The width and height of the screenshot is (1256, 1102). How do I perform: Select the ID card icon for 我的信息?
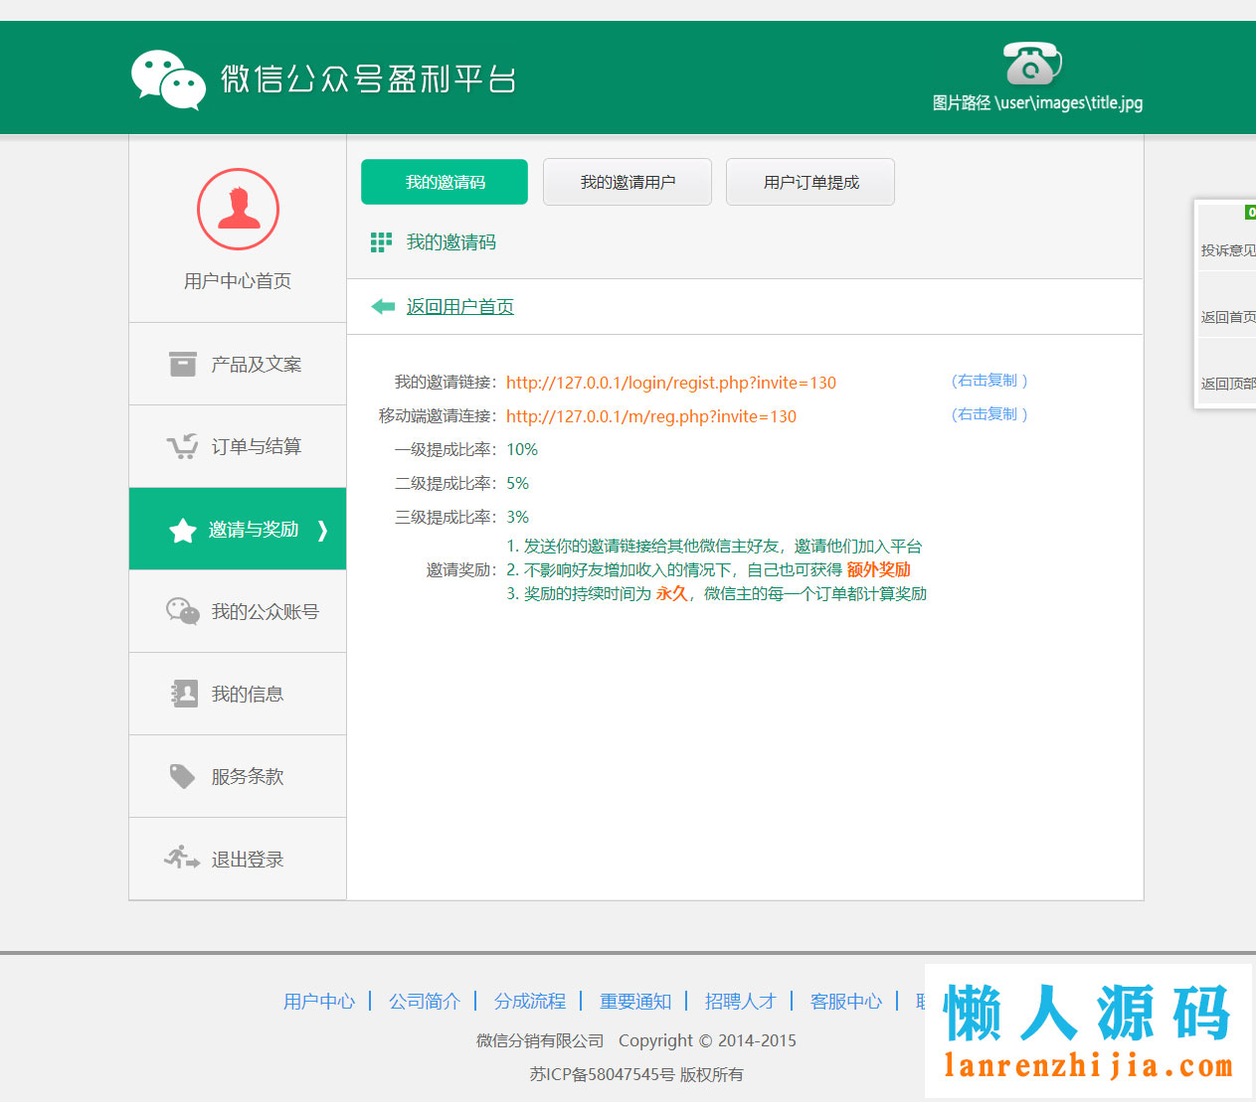[183, 694]
